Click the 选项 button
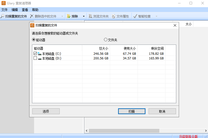This screenshot has width=208, height=138. [x=46, y=111]
